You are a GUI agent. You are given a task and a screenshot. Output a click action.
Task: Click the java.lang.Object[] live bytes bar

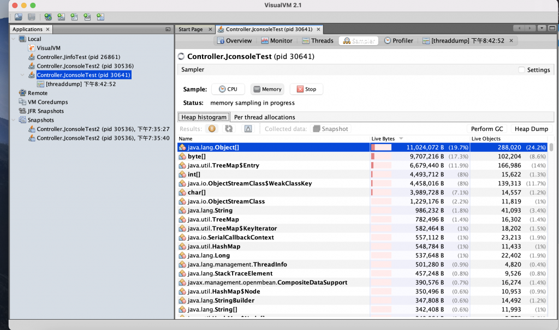pyautogui.click(x=381, y=147)
